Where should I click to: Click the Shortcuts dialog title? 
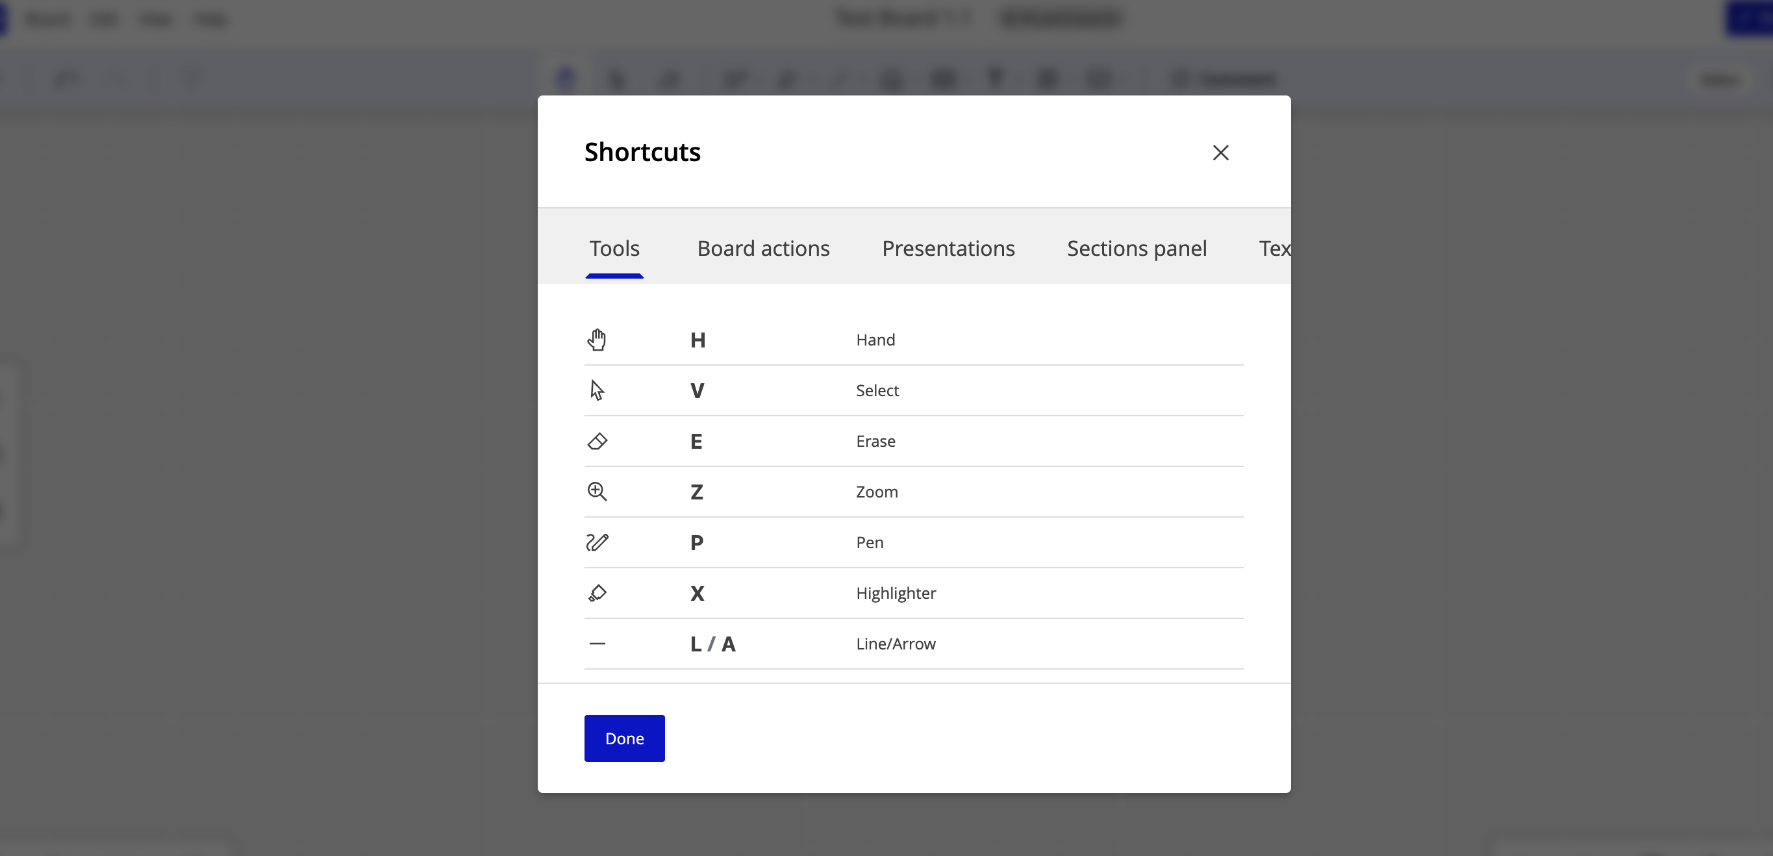(642, 152)
